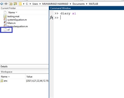Go forward using the gray forward arrow

(x=6, y=4)
